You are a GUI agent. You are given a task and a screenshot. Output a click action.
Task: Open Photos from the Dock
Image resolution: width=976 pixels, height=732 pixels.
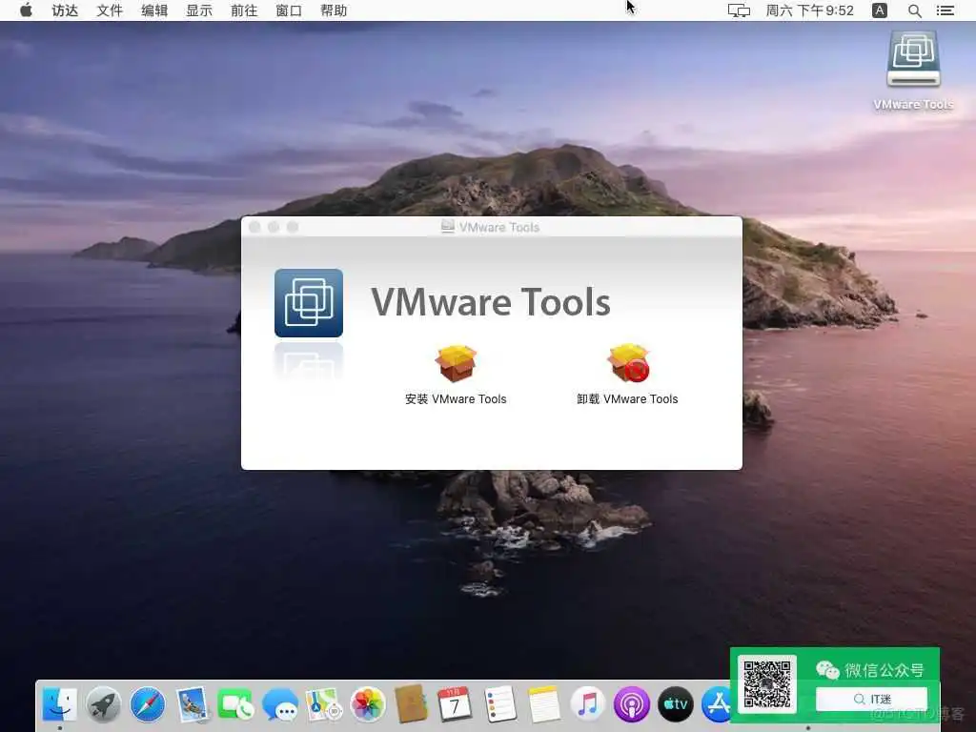[x=368, y=705]
